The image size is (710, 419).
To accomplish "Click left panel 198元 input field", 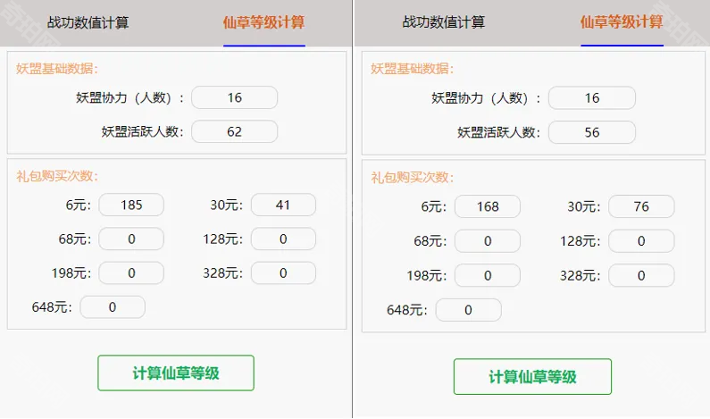I will point(131,273).
